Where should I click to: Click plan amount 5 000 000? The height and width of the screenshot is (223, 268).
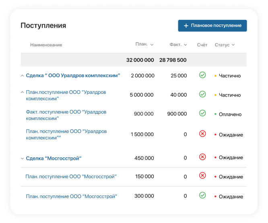(x=142, y=95)
